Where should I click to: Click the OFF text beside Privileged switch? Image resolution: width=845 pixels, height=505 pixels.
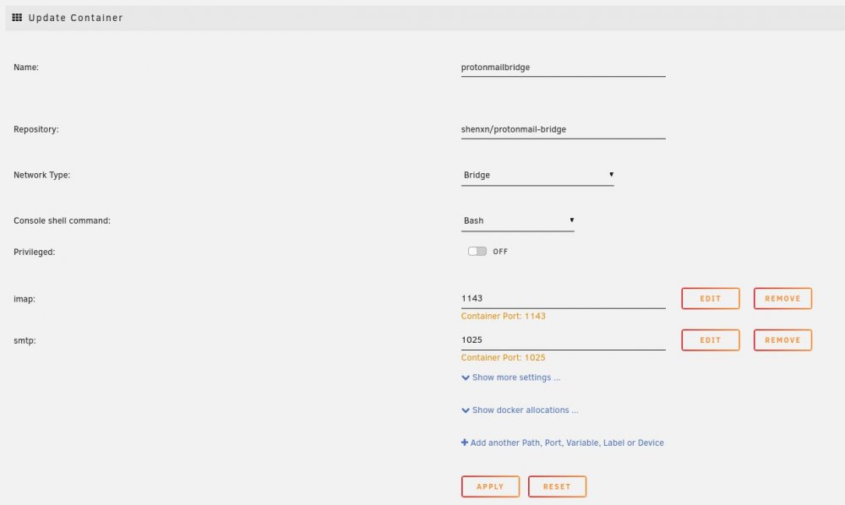[500, 252]
